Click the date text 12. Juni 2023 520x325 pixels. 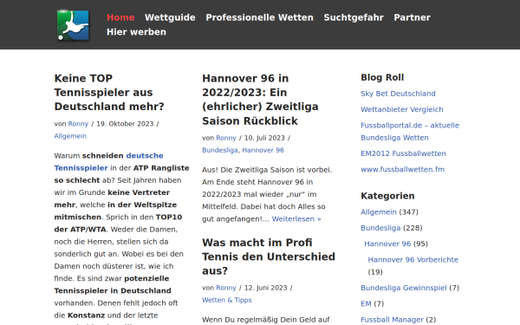point(266,288)
